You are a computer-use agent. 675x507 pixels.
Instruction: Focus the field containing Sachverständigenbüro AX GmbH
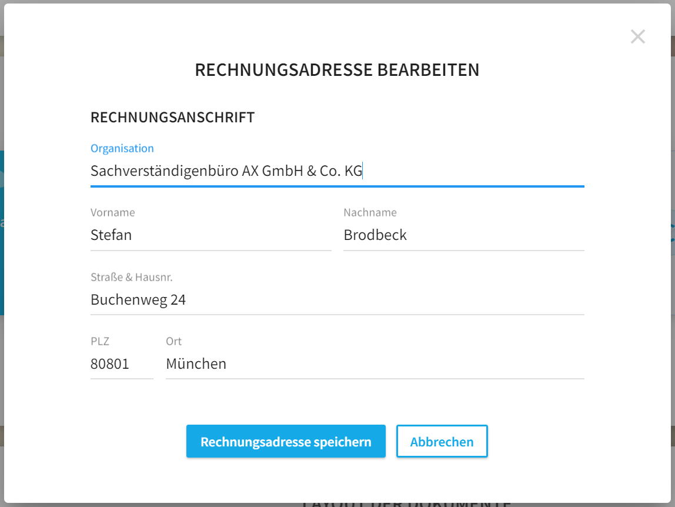click(337, 171)
